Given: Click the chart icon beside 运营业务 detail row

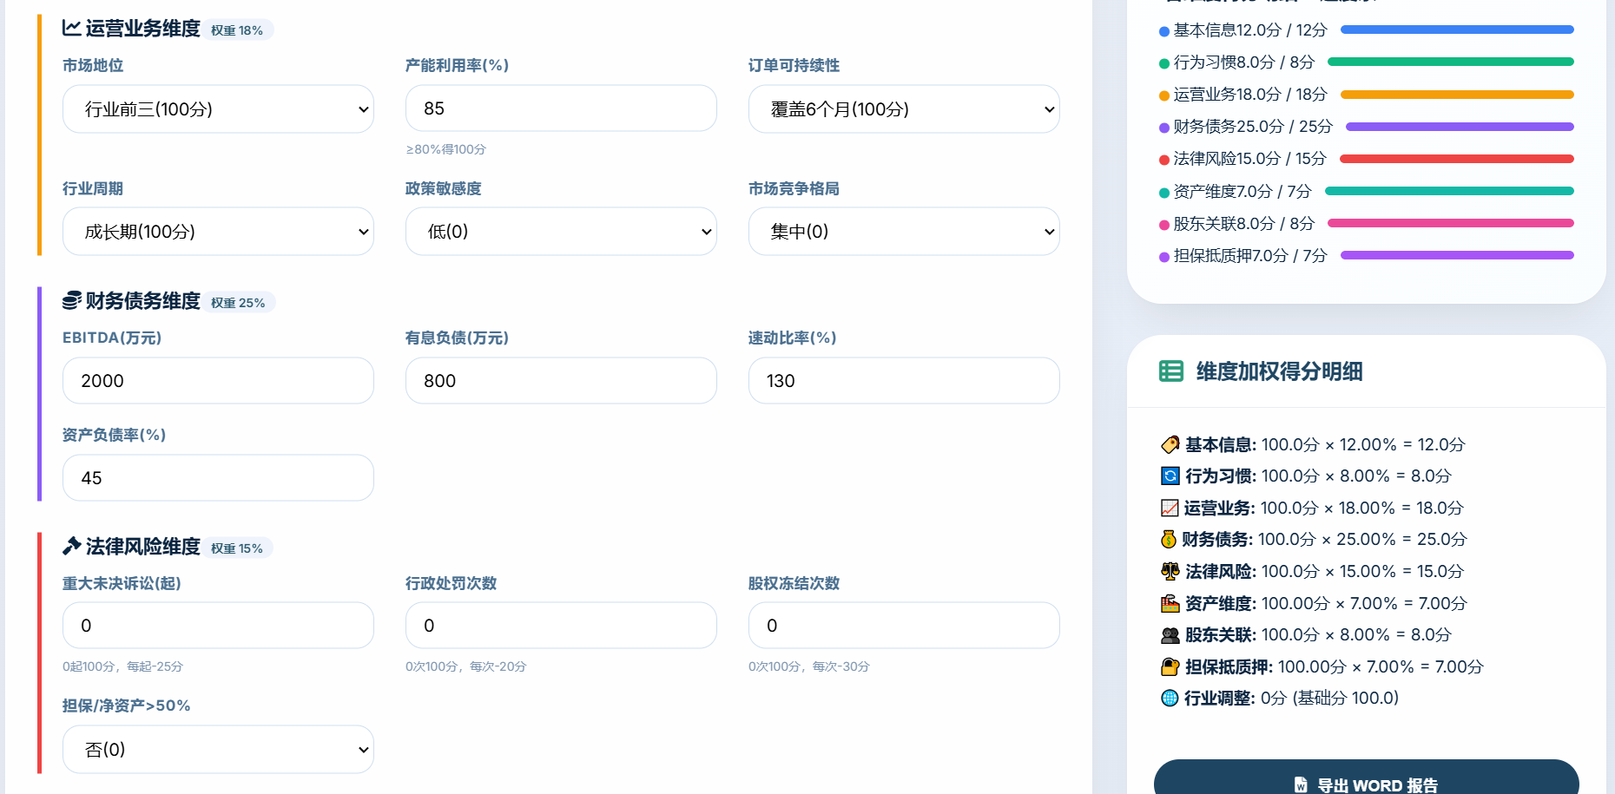Looking at the screenshot, I should pyautogui.click(x=1170, y=508).
